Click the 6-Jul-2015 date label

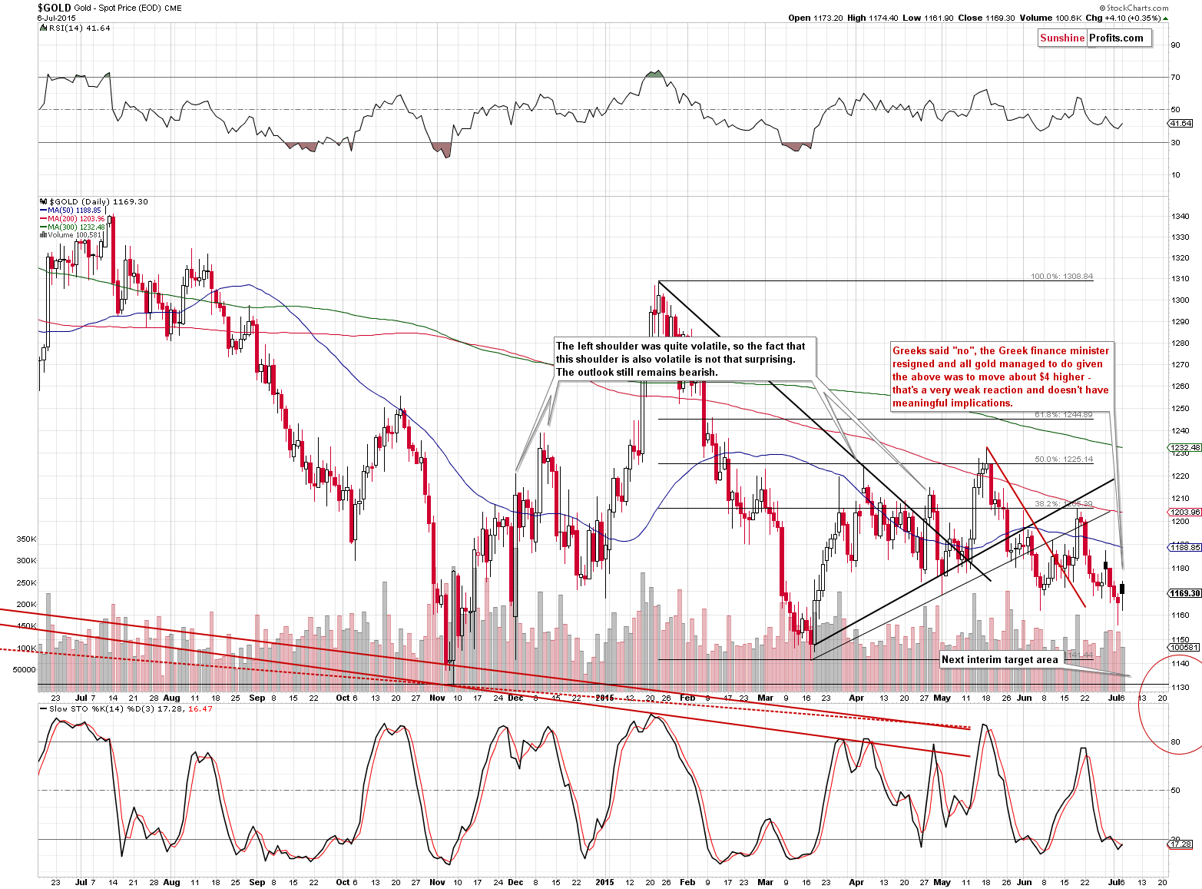[x=57, y=18]
